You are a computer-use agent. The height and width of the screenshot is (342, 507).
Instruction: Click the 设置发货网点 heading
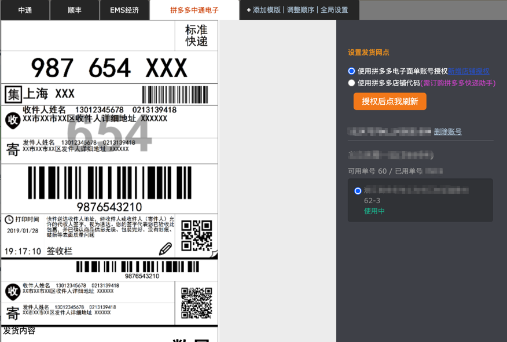(369, 52)
